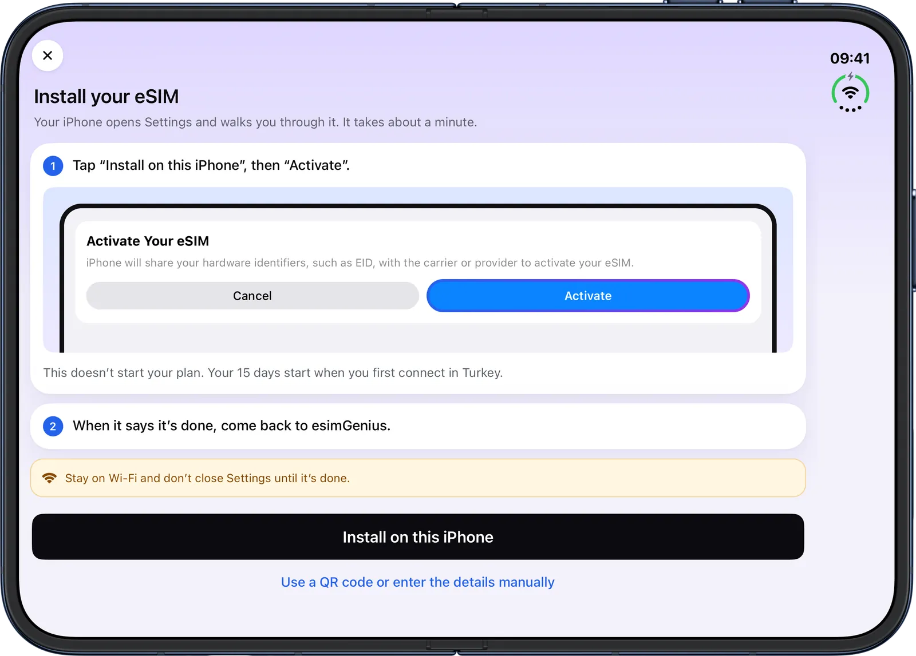Screen dimensions: 916x656
Task: Tap Cancel in the Activate Your eSIM dialog
Action: click(x=252, y=296)
